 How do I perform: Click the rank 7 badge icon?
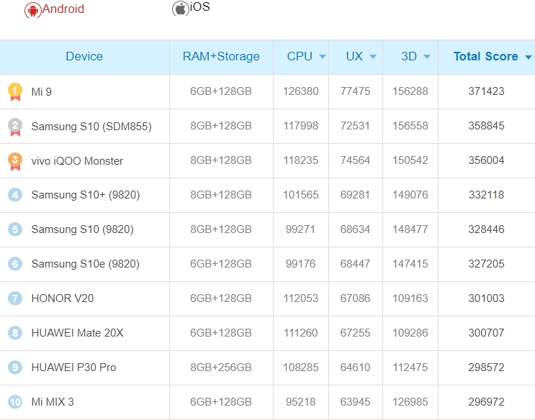pos(15,298)
